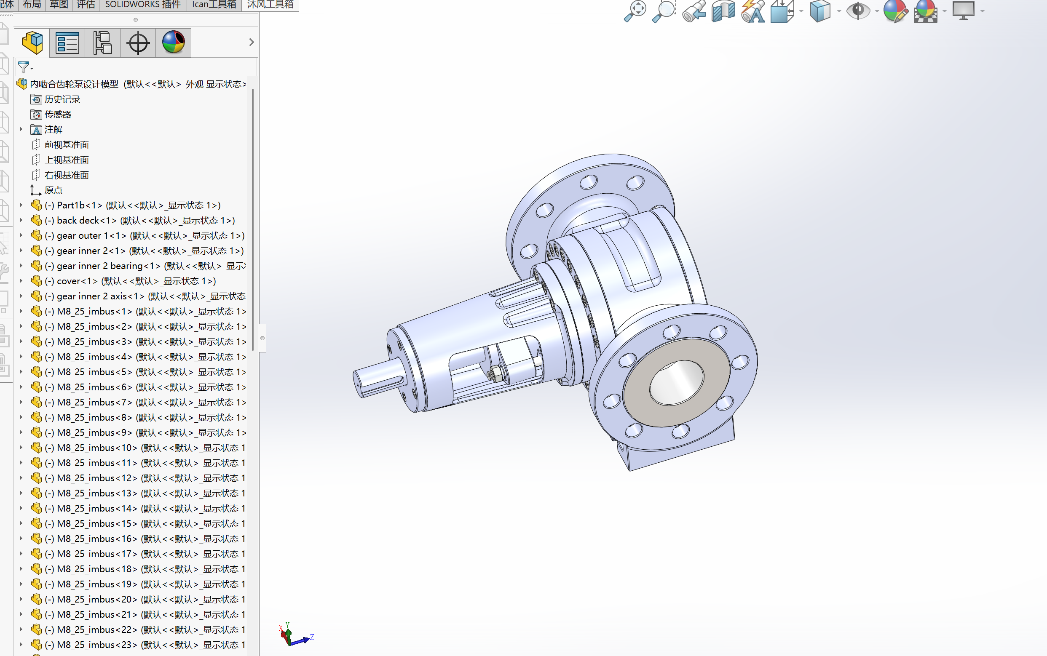Expand the M8_25_imbus<1> component
This screenshot has width=1047, height=656.
21,312
